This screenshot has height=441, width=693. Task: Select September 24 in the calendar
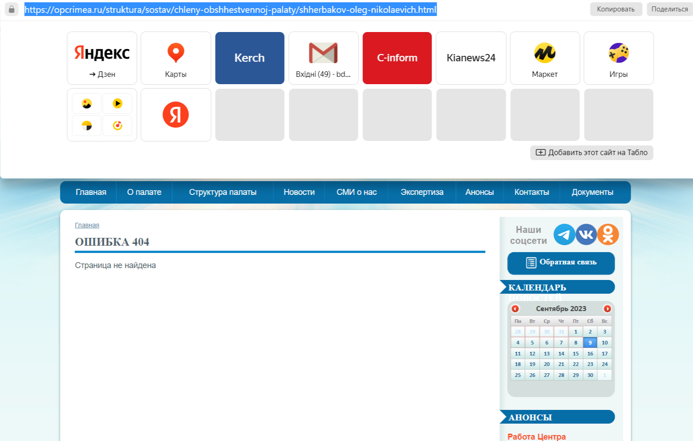[605, 364]
